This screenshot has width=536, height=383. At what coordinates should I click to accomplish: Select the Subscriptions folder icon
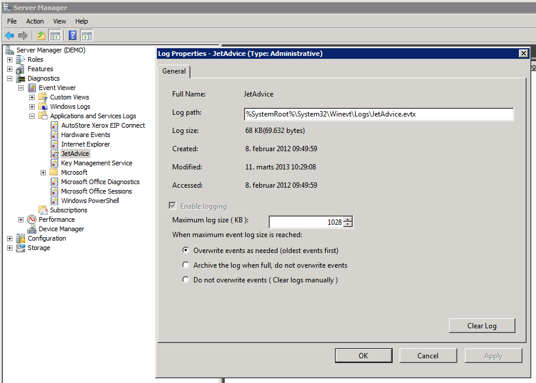43,210
